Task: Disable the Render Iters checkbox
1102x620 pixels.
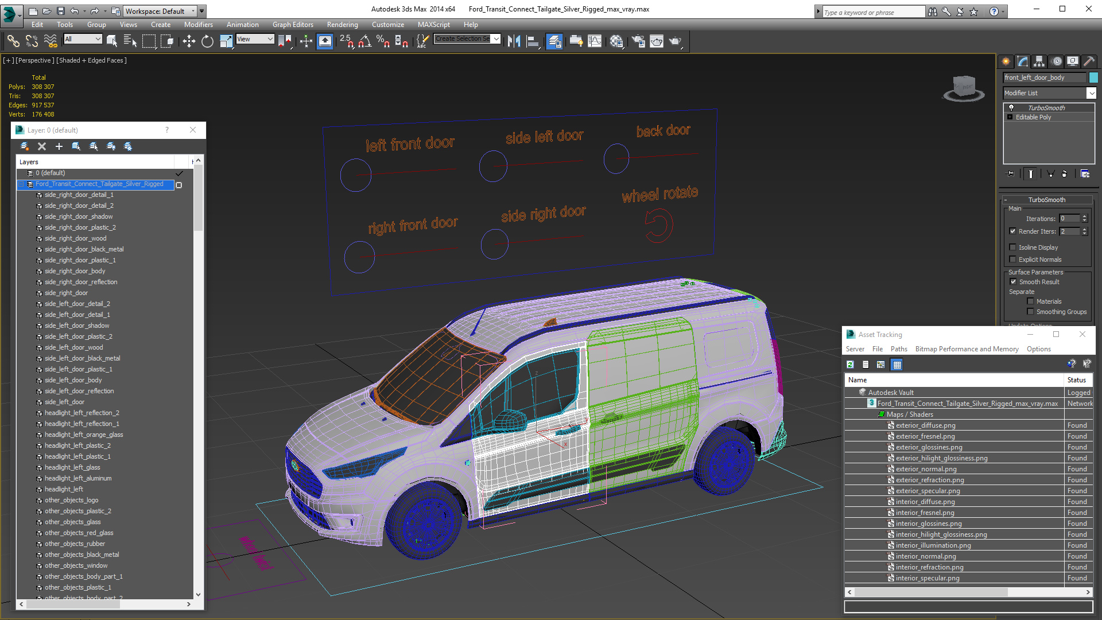Action: click(x=1013, y=231)
